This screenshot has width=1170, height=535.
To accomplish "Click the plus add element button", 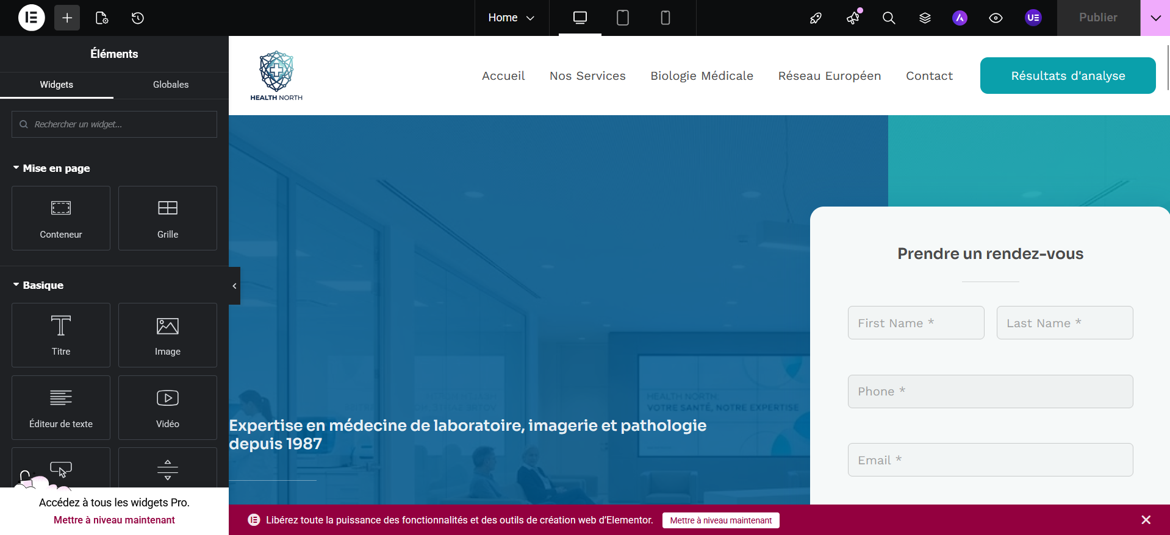I will (67, 18).
